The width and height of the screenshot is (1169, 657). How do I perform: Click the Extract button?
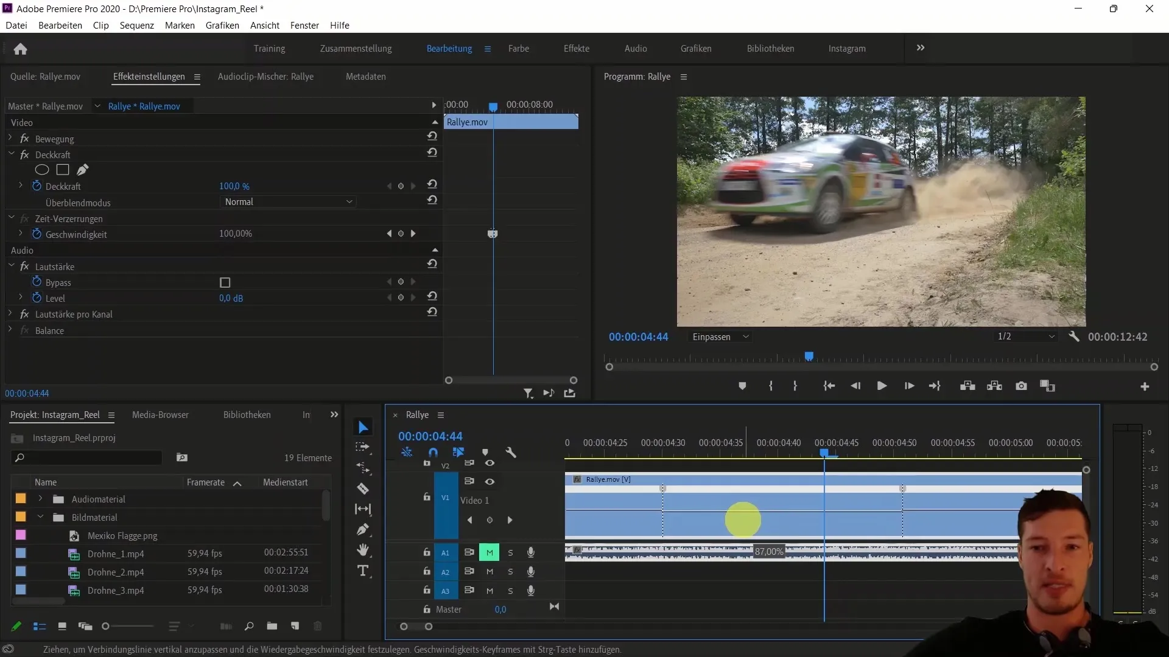click(x=994, y=386)
